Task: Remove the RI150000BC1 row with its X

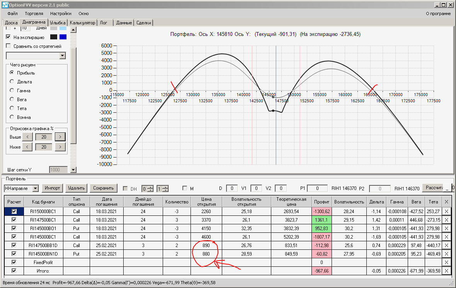Action: click(446, 212)
